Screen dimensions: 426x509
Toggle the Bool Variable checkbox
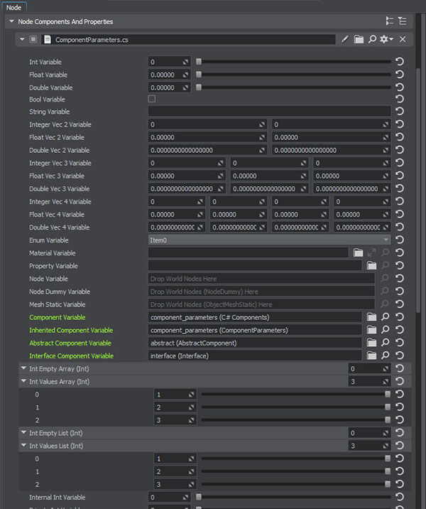[152, 99]
